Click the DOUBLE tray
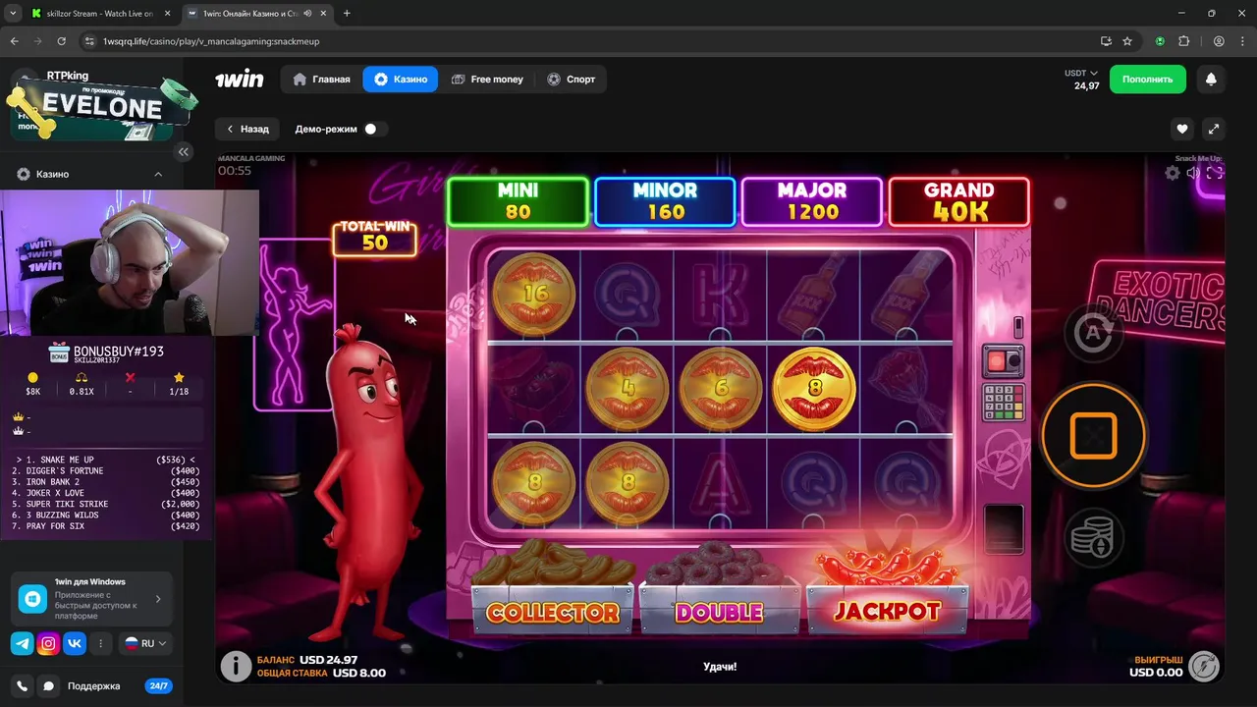 [x=720, y=609]
